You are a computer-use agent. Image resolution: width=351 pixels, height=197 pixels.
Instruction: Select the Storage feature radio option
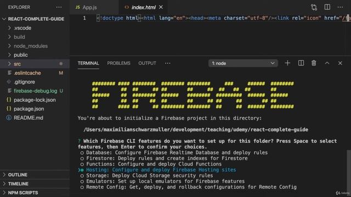tap(82, 176)
